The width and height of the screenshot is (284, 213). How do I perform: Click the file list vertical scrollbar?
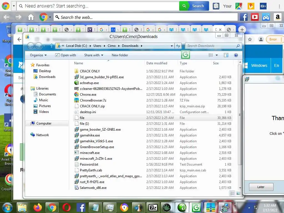coord(240,115)
